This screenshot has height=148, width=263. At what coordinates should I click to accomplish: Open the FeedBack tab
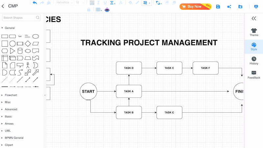click(x=254, y=75)
